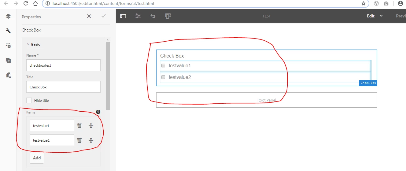Open the Assets browser side icon
Image resolution: width=406 pixels, height=171 pixels.
(8, 46)
